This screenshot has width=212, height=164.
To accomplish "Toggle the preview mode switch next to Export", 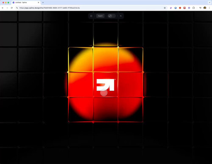I will coord(112,16).
